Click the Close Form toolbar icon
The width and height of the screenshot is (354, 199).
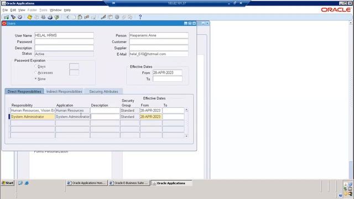(x=56, y=17)
